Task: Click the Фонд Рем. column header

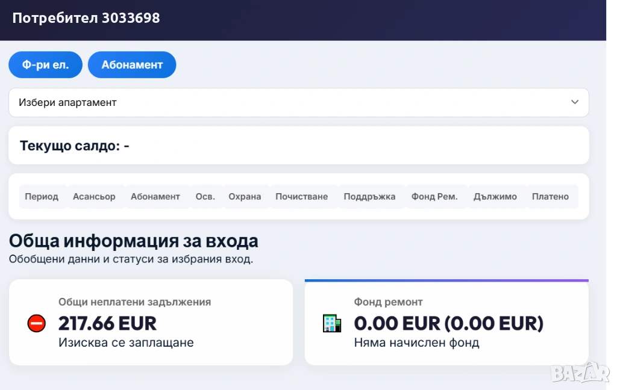Action: coord(434,197)
